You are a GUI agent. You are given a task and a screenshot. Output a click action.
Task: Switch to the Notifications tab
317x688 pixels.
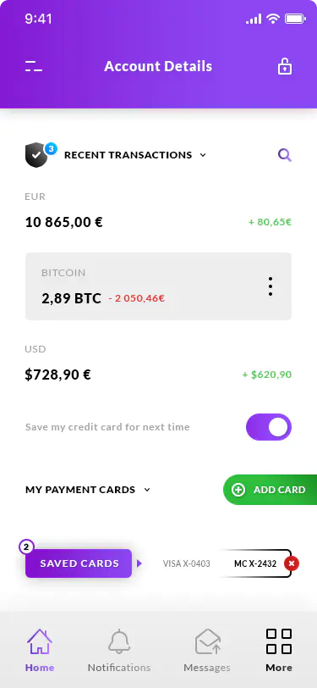click(x=119, y=651)
